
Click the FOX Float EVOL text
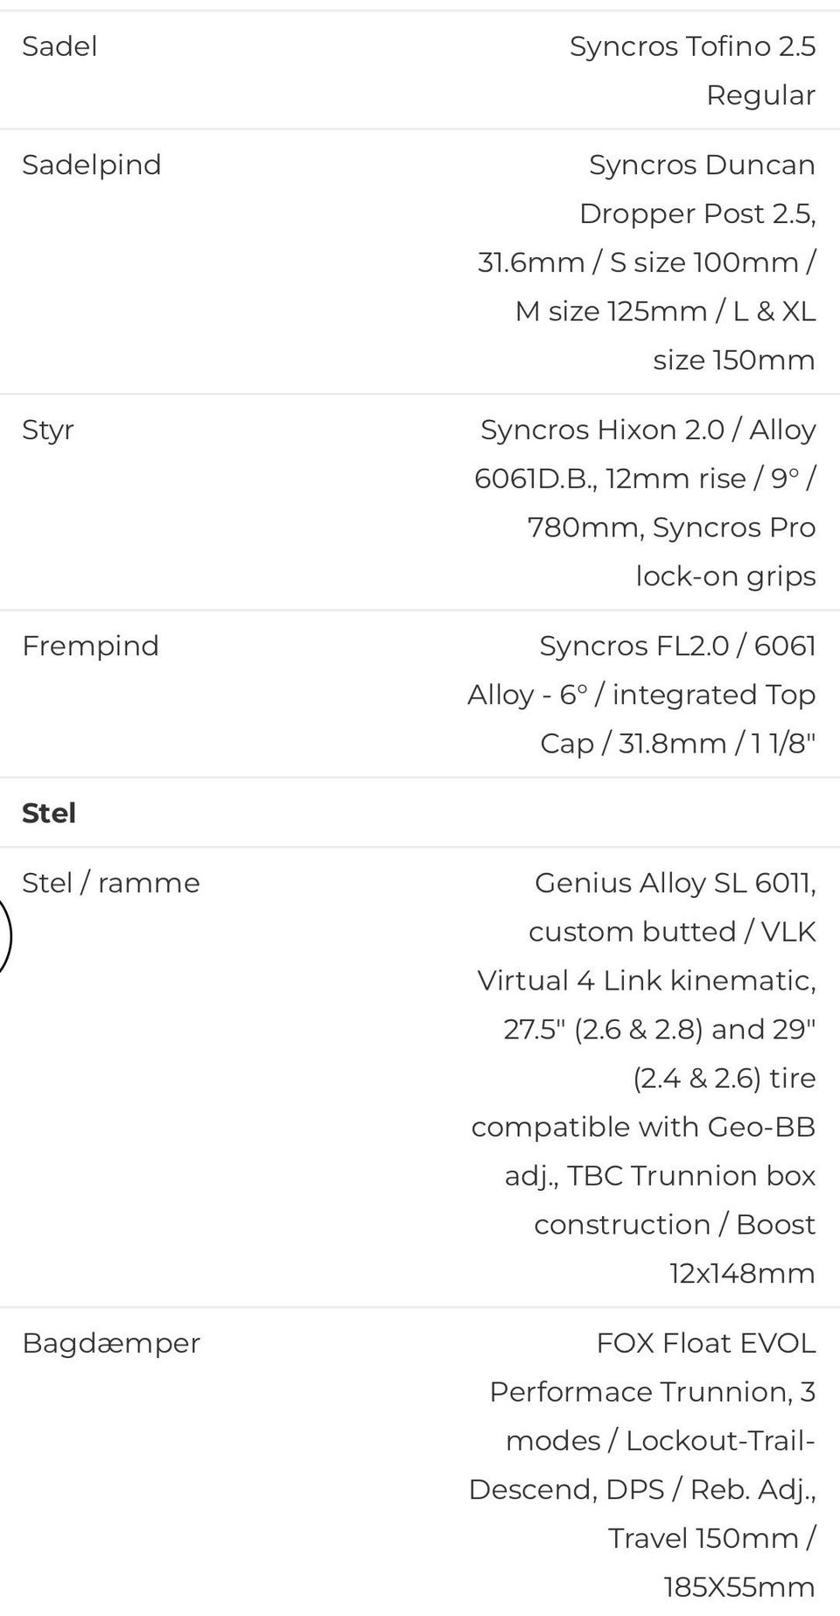(706, 1343)
